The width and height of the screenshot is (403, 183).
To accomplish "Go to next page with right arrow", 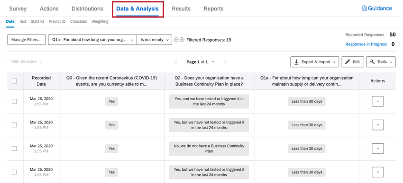I will (x=225, y=62).
